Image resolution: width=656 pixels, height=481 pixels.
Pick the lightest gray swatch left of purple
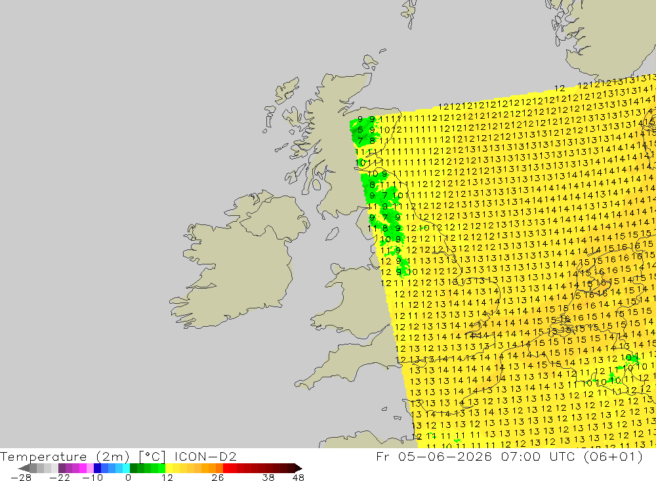coord(54,468)
